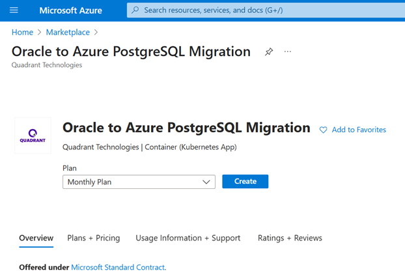Click the search magnifier icon
405x273 pixels.
135,10
